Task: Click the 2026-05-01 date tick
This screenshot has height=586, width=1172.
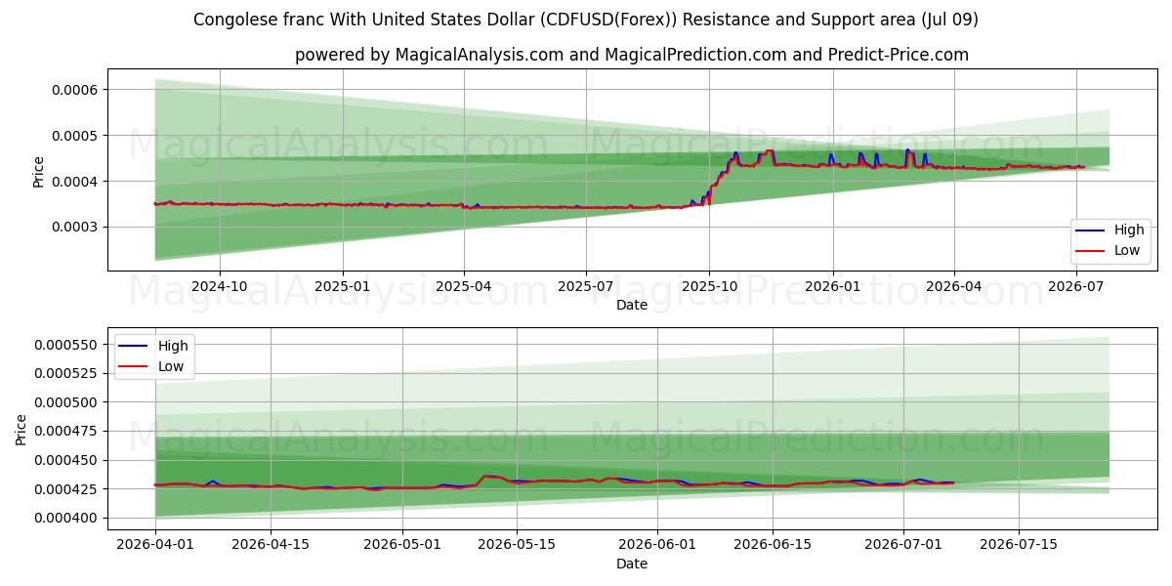Action: [x=402, y=545]
